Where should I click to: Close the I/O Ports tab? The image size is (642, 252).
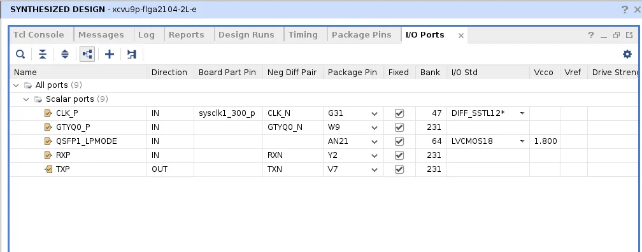[x=460, y=36]
